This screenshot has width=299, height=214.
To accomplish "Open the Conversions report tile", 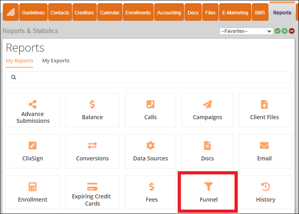I will pos(92,151).
